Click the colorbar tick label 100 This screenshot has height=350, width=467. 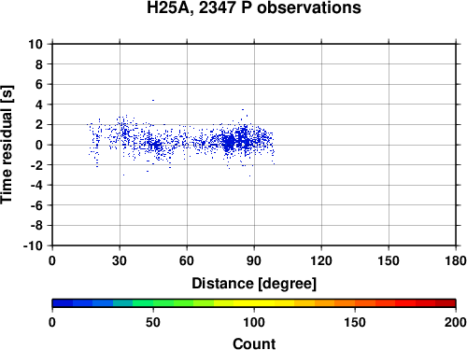(254, 322)
